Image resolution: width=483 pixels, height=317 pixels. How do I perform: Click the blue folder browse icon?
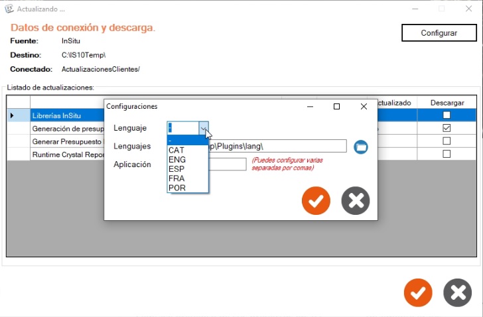(361, 147)
